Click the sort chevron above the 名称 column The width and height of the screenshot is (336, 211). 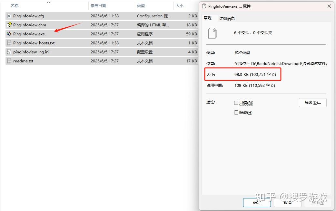(49, 3)
